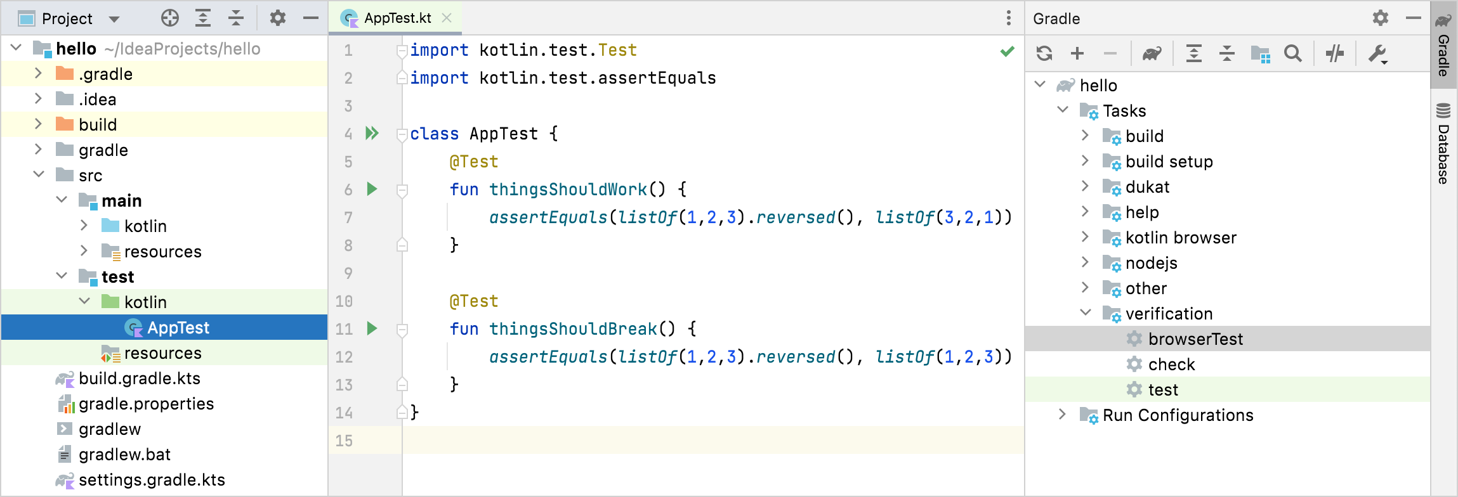The image size is (1458, 497).
Task: Execute Gradle task elephant icon
Action: coord(1152,53)
